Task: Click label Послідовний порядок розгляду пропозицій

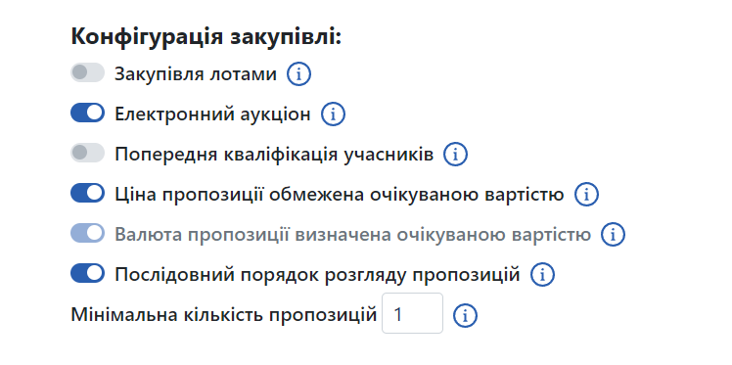Action: point(317,275)
